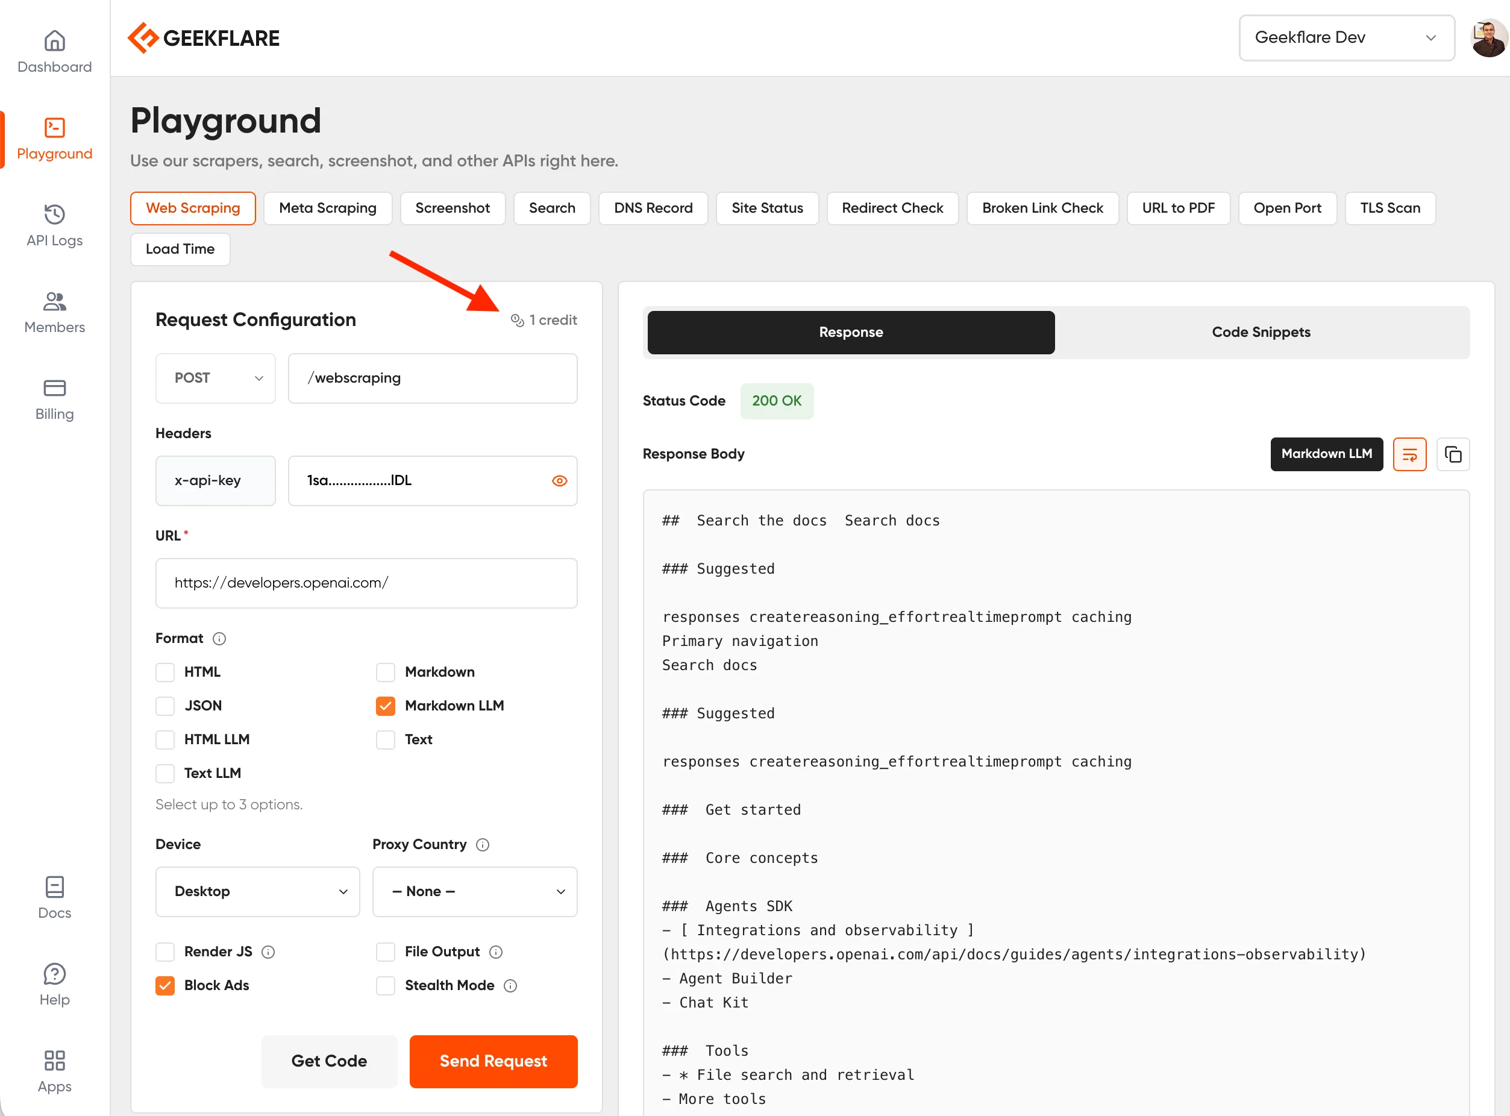The width and height of the screenshot is (1510, 1116).
Task: Click the Get Code button
Action: (329, 1061)
